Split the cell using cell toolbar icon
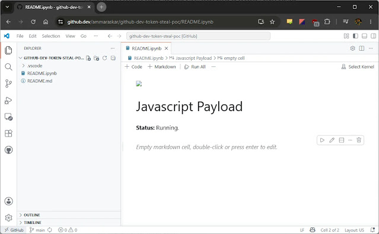 pos(341,140)
